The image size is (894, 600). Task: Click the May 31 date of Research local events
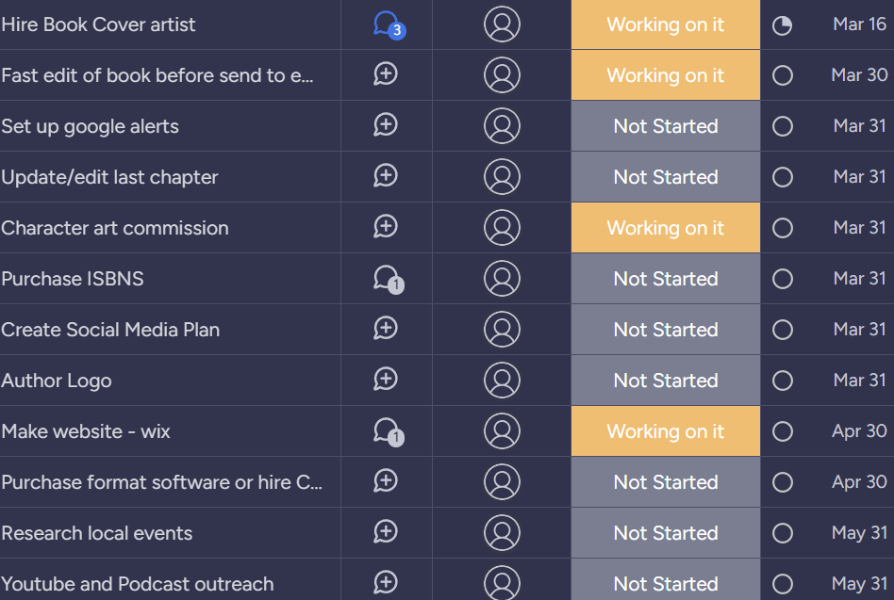(859, 533)
